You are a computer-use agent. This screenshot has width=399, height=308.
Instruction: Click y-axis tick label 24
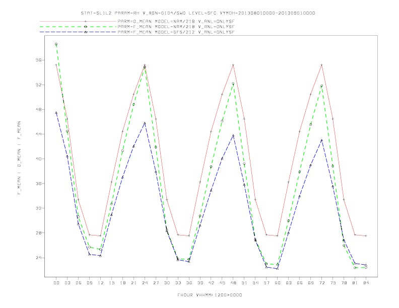(39, 258)
